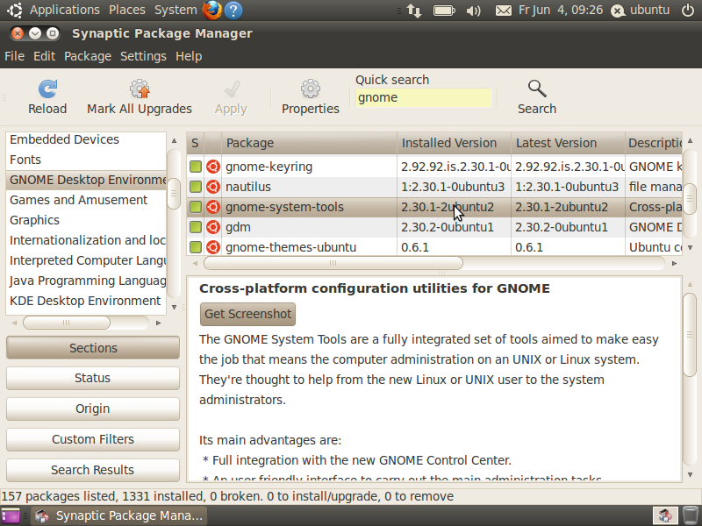
Task: Click the Search magnifier icon
Action: [536, 88]
